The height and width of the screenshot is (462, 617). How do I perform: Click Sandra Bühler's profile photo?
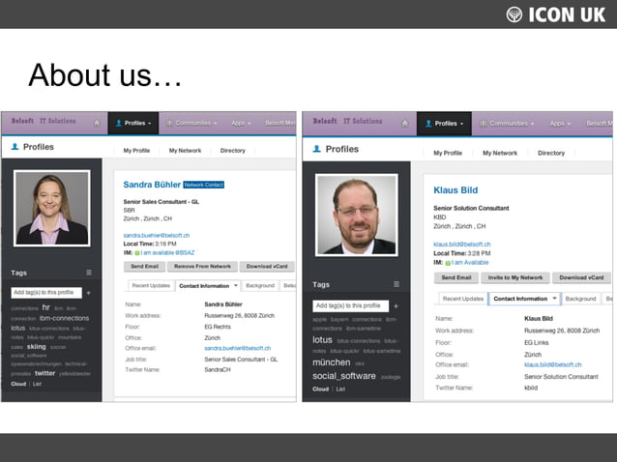[52, 209]
